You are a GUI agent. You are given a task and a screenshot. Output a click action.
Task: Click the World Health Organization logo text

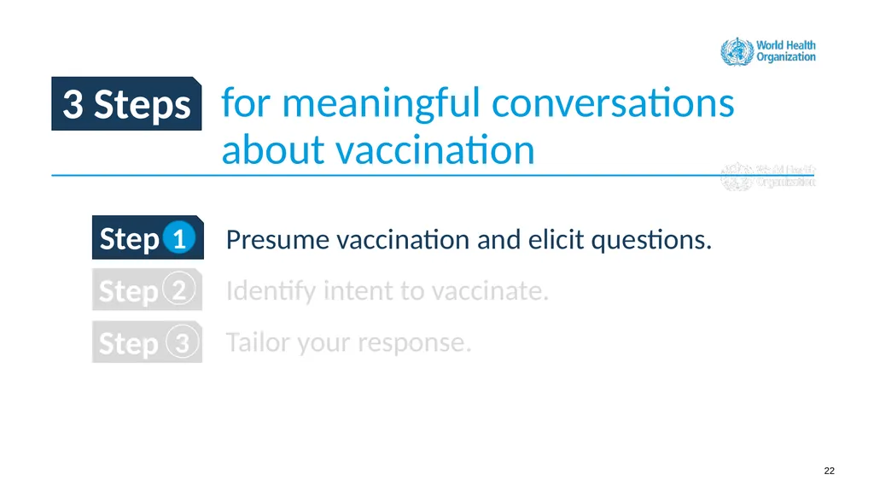pyautogui.click(x=786, y=50)
